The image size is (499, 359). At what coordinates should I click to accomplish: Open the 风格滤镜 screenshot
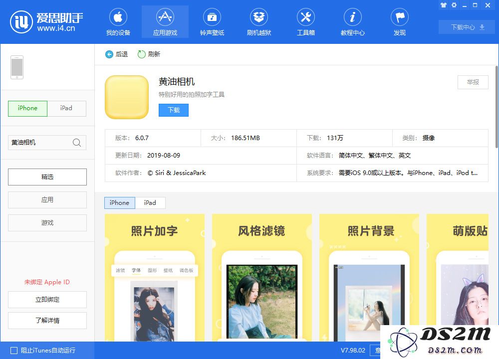(262, 278)
